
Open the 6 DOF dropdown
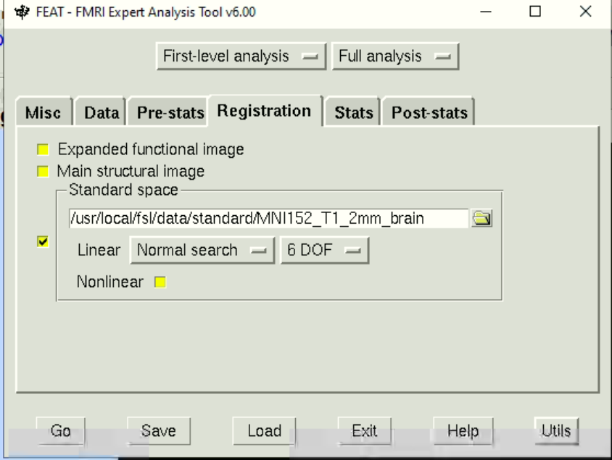click(324, 250)
